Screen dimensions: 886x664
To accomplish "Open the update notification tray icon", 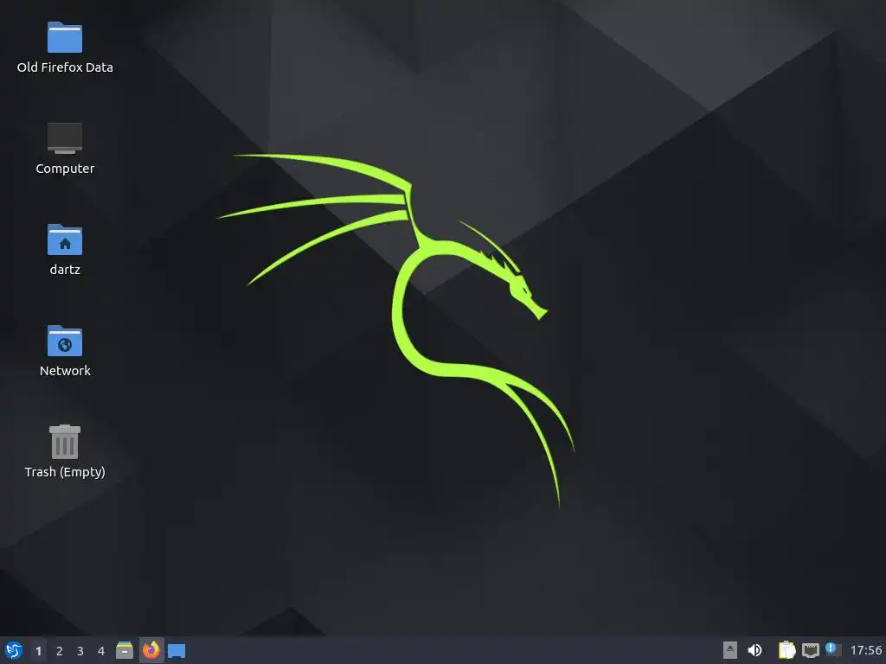I will click(x=832, y=649).
